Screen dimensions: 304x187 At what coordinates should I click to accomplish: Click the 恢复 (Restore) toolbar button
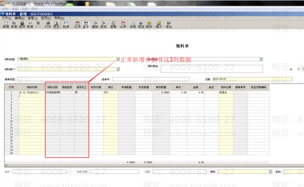[x=30, y=25]
